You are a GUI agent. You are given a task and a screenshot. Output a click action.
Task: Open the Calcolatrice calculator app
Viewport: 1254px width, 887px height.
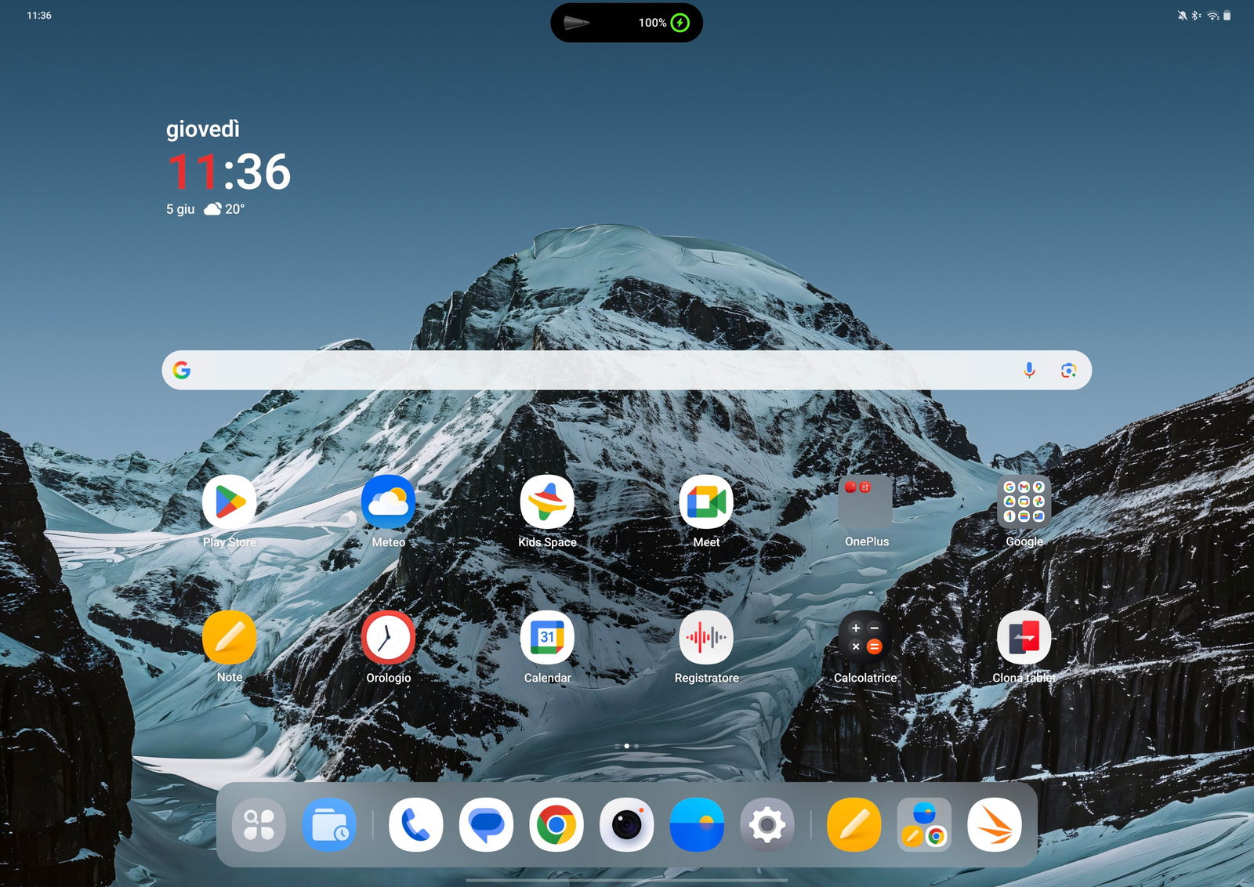click(865, 637)
